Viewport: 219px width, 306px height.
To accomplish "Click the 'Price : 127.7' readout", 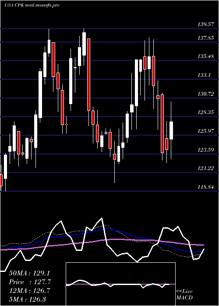I will pos(30,282).
